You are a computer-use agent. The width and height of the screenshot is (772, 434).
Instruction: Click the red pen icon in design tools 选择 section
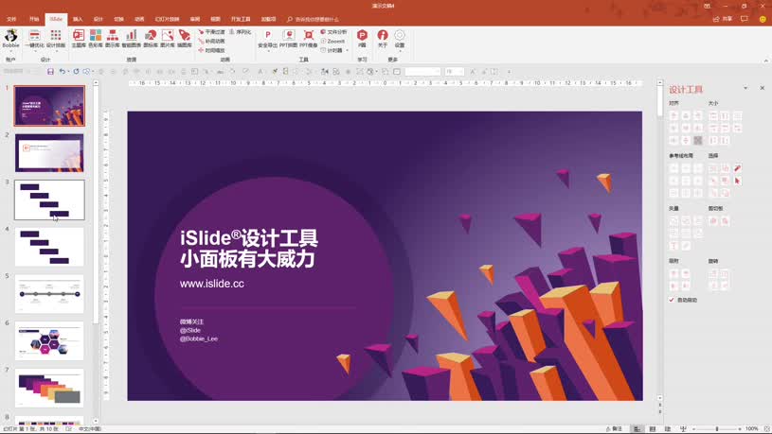point(737,168)
